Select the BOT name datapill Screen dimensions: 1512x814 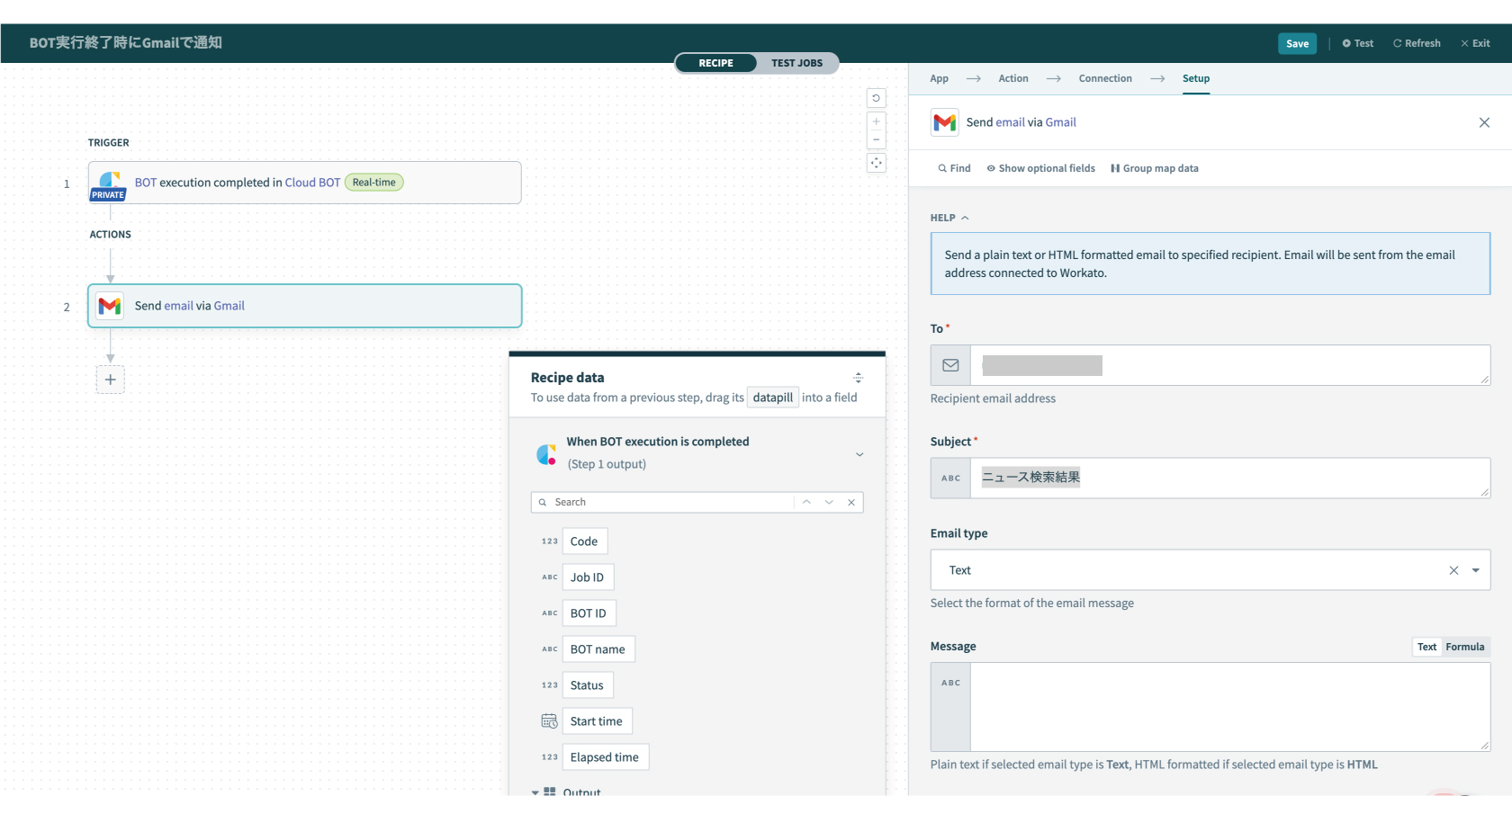[598, 649]
